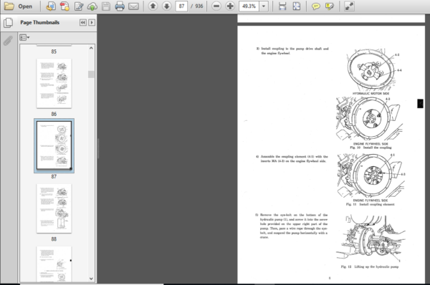
Task: Go to previous page up arrow
Action: (x=153, y=6)
